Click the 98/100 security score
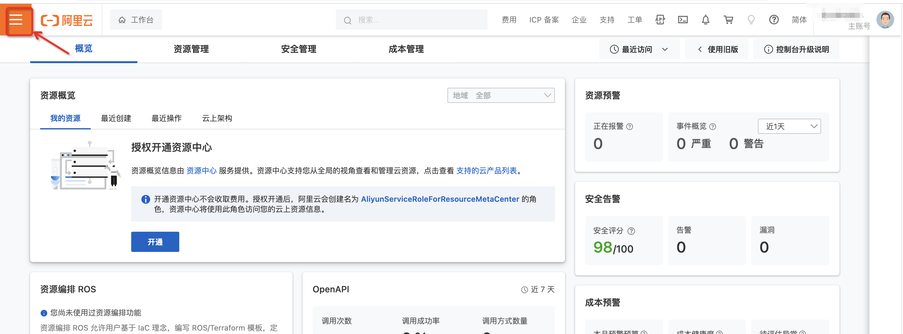Viewport: 903px width, 334px height. [613, 248]
